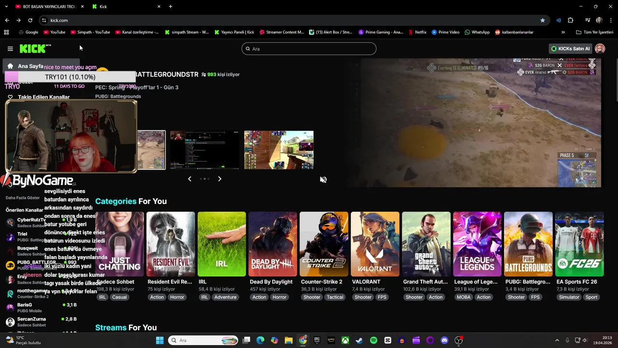Switch to the Kick tab
The width and height of the screenshot is (618, 348).
pos(127,7)
